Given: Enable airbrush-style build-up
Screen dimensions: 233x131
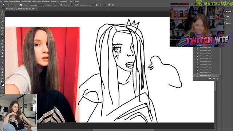Looking at the screenshot, I should (x=76, y=5).
